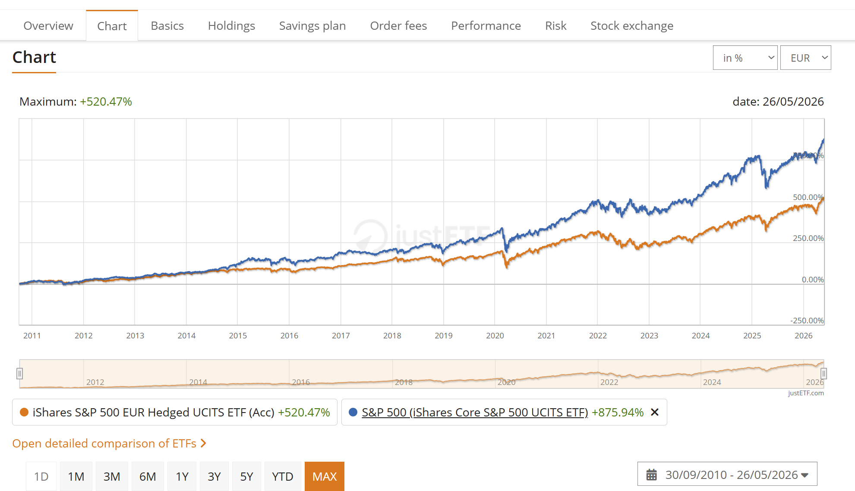
Task: Select the 3M time range
Action: click(112, 476)
